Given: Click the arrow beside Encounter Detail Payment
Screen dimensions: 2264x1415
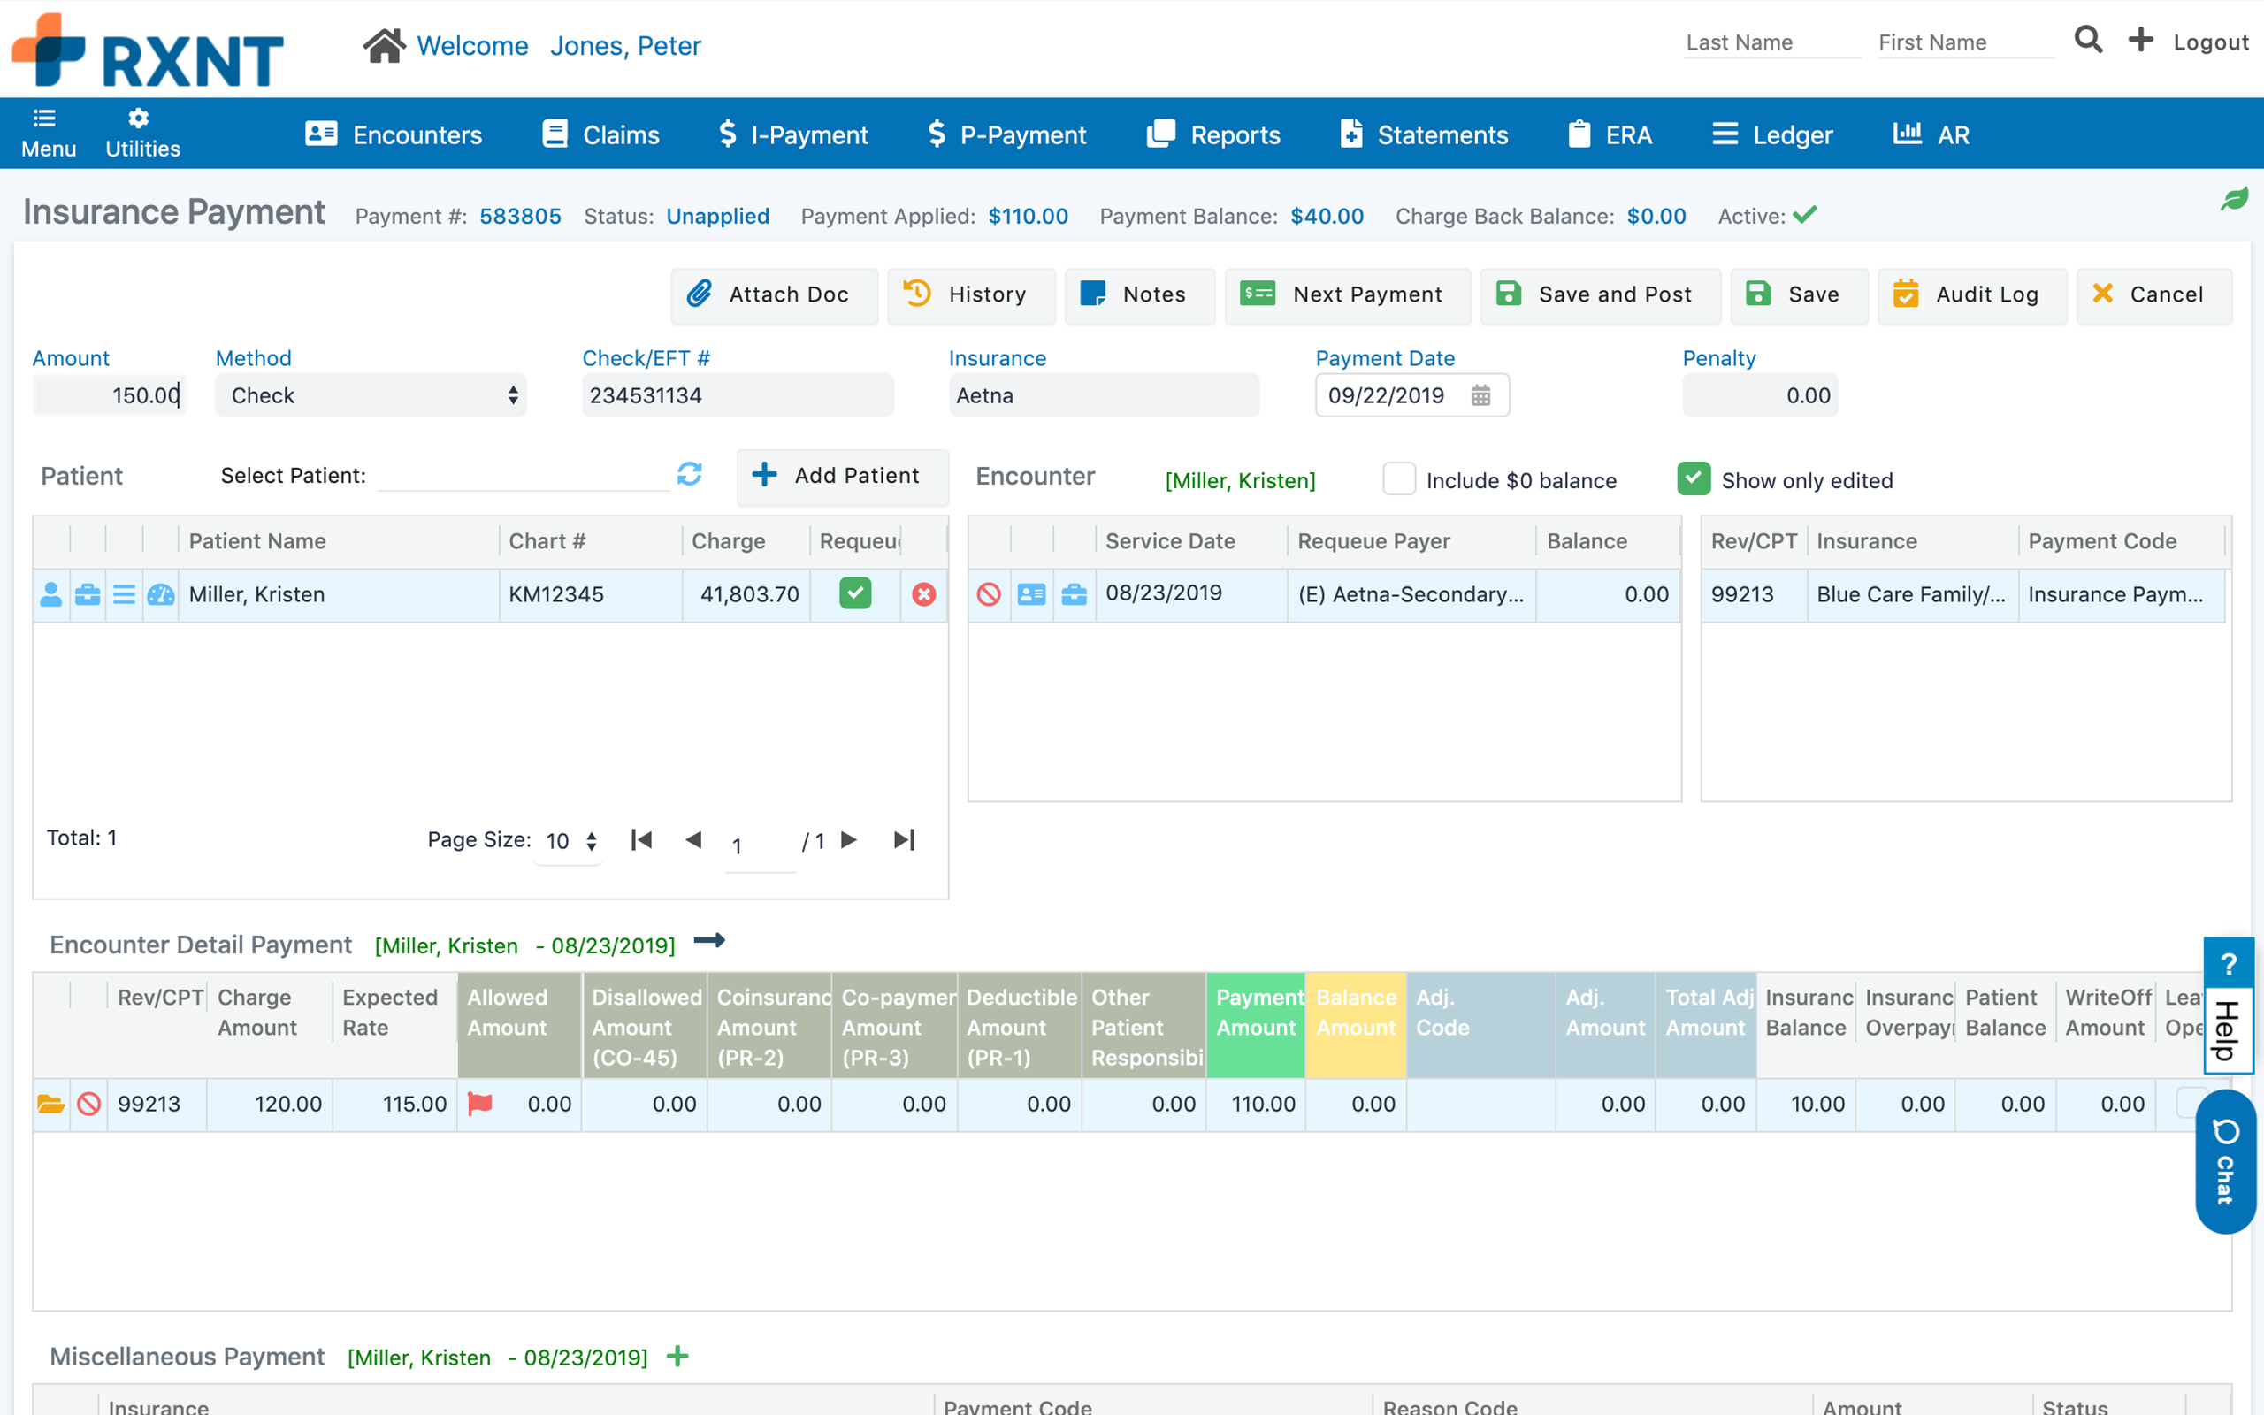Looking at the screenshot, I should coord(709,940).
